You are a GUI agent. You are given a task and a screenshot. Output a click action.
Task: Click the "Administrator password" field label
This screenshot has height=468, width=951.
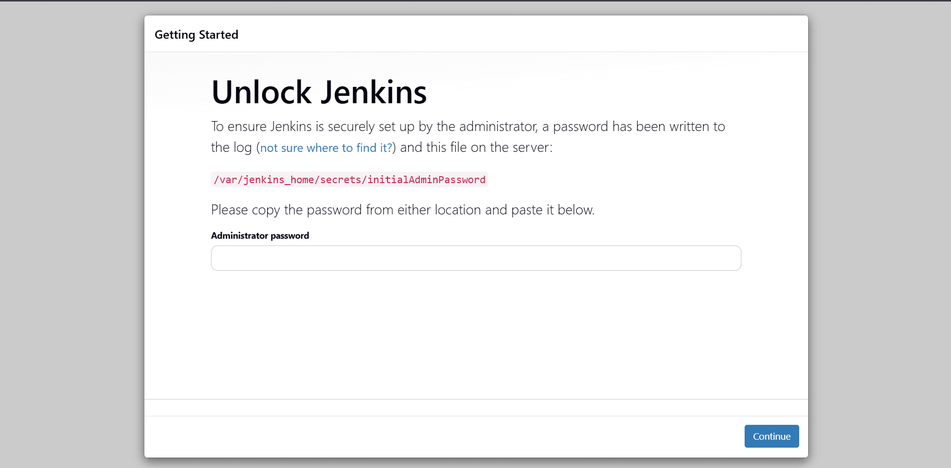pos(260,236)
